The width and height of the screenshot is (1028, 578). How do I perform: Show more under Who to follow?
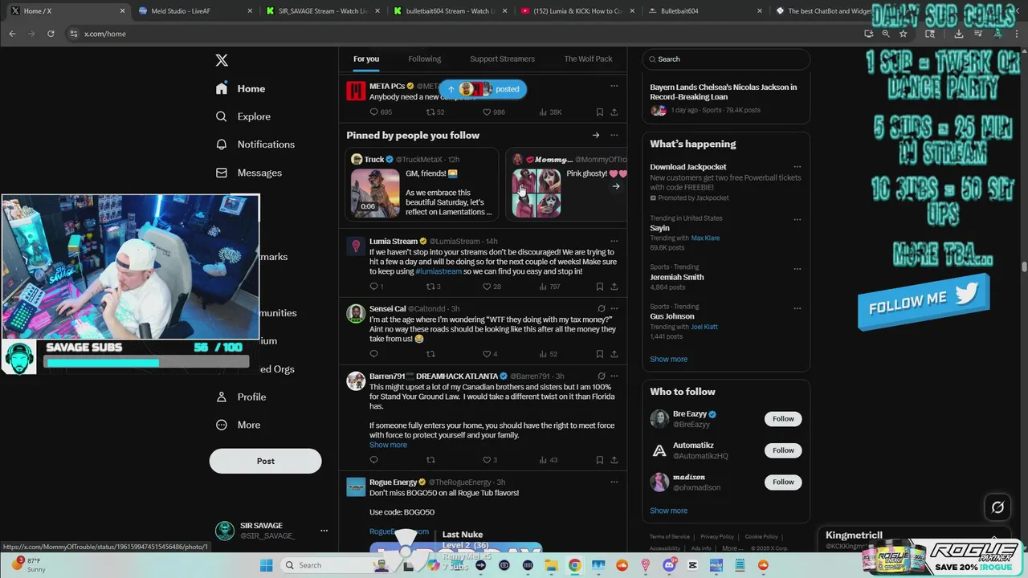pyautogui.click(x=668, y=511)
